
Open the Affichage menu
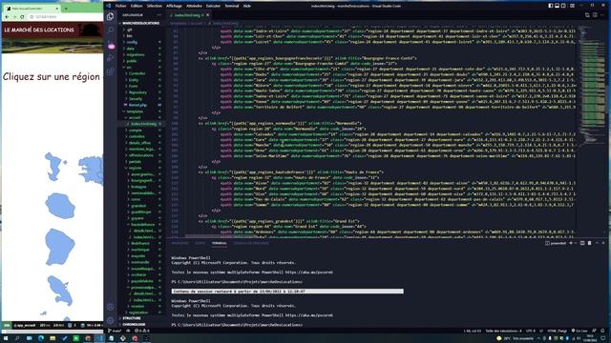pos(174,6)
